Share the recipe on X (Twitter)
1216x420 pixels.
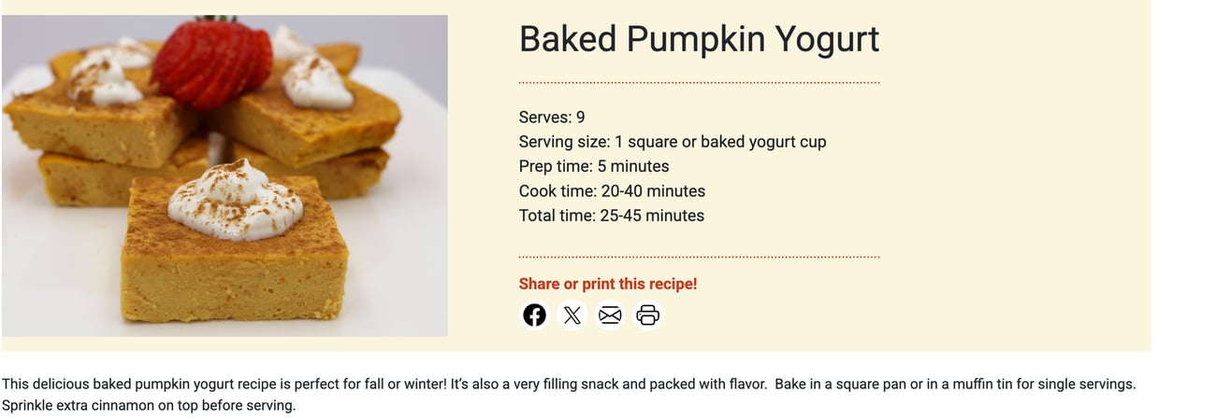pyautogui.click(x=572, y=315)
